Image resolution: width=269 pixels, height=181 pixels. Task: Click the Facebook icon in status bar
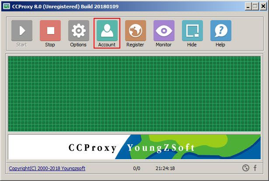255,168
